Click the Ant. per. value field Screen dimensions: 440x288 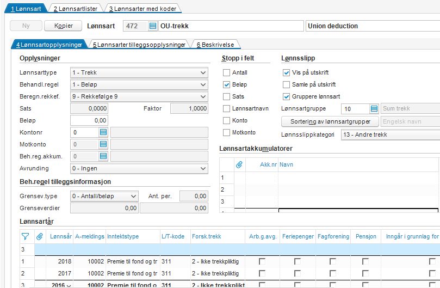pyautogui.click(x=194, y=196)
